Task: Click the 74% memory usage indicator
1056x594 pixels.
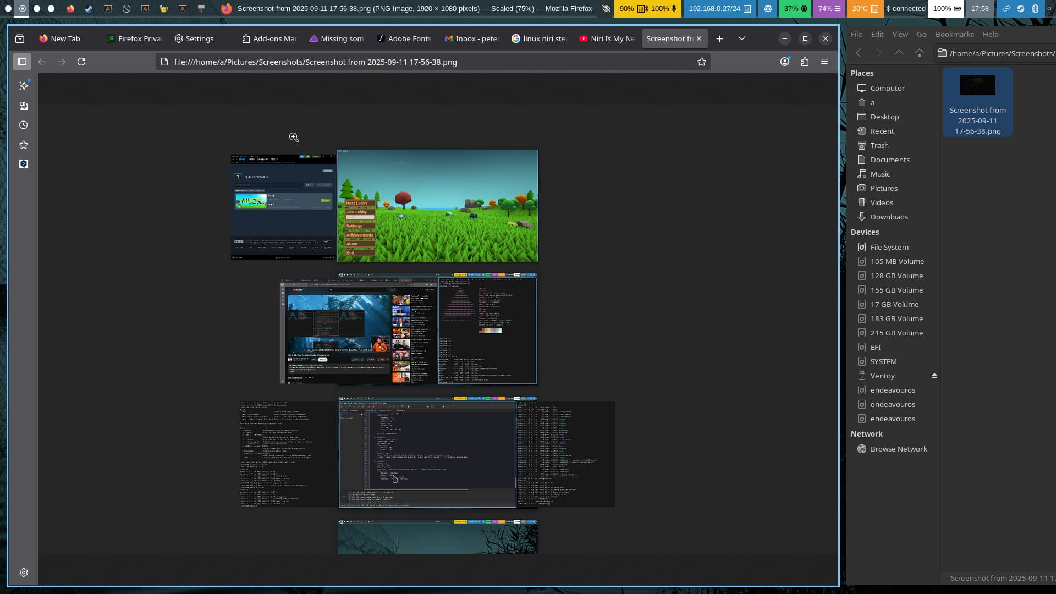Action: 829,8
